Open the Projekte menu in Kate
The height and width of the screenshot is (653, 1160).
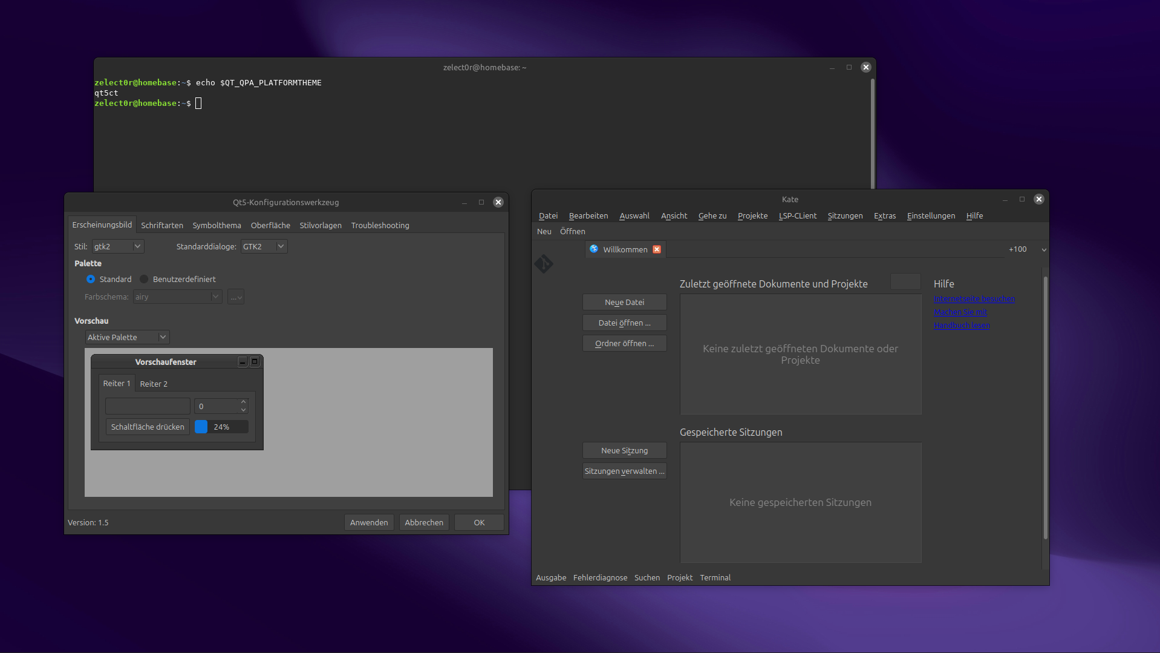point(753,215)
